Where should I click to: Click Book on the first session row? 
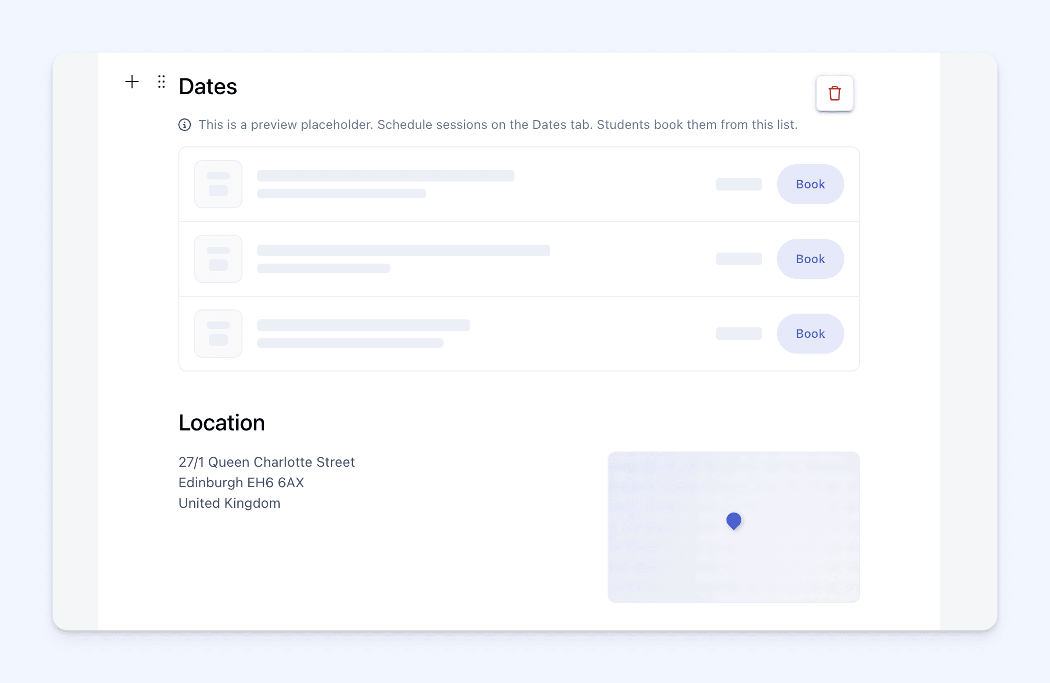pyautogui.click(x=811, y=184)
